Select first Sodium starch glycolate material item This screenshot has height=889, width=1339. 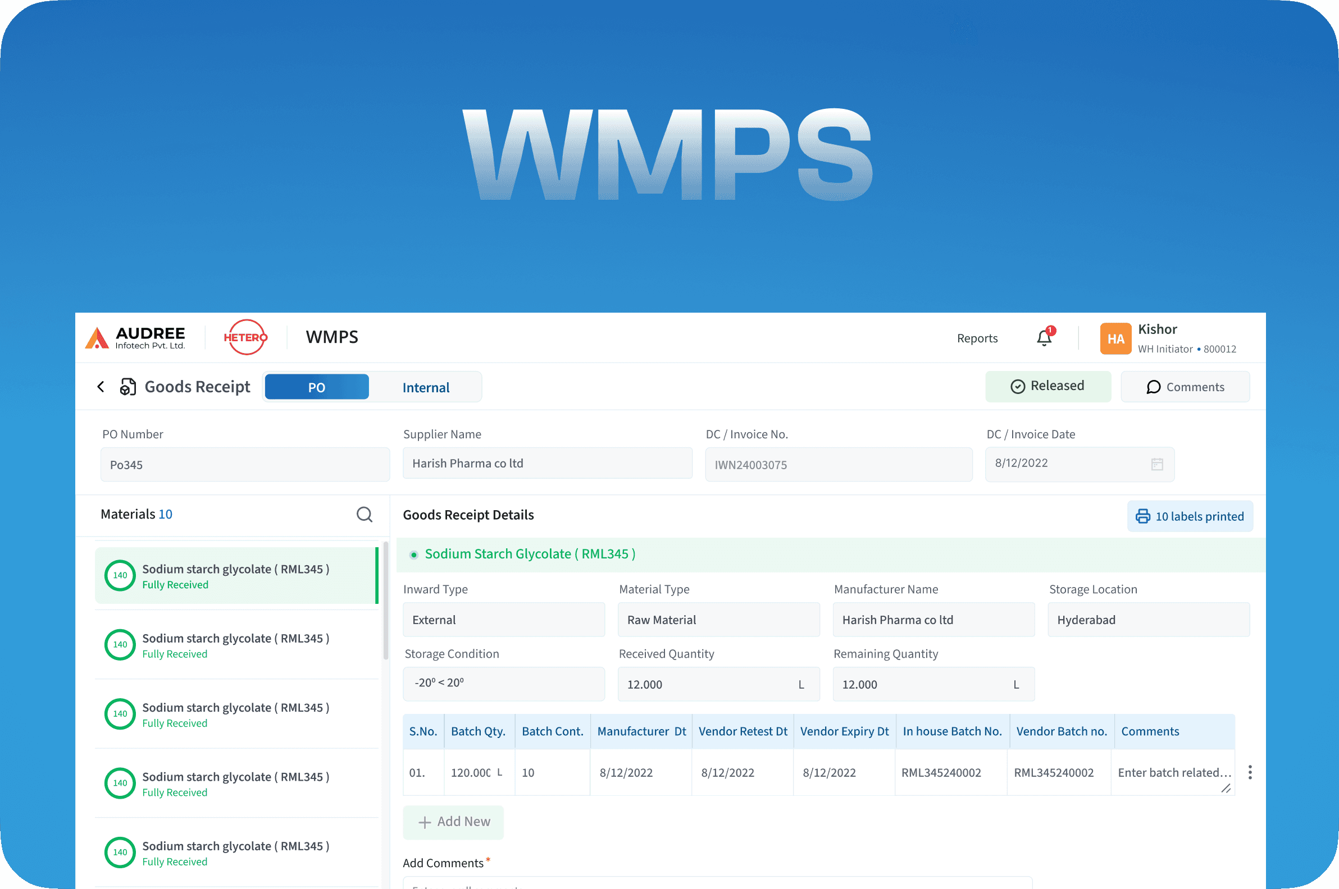coord(235,575)
